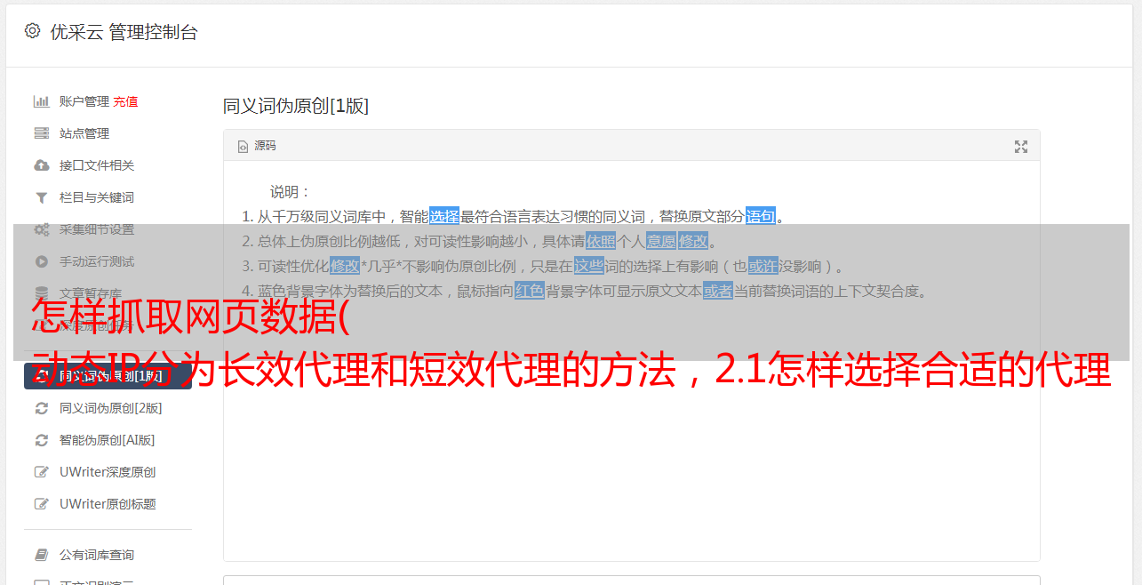The image size is (1142, 585).
Task: Click the code icon next to 源码
Action: [243, 147]
